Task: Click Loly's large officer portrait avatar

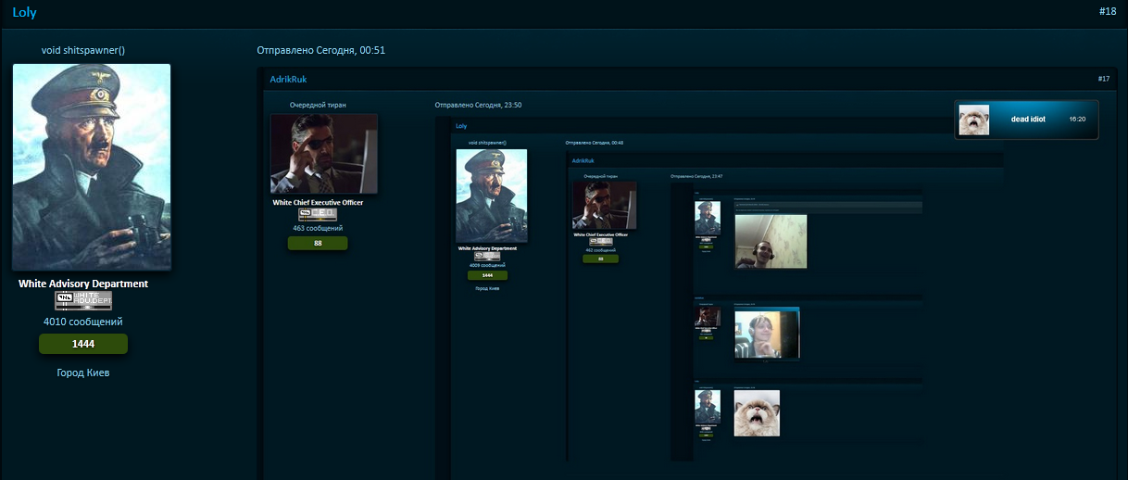Action: pos(92,167)
